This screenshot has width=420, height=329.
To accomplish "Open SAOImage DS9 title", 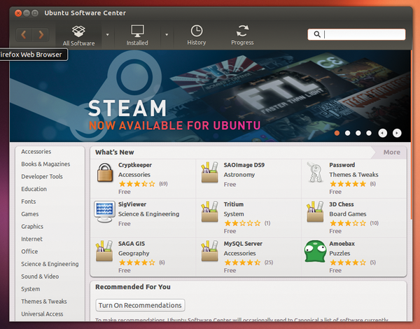I will [x=244, y=165].
